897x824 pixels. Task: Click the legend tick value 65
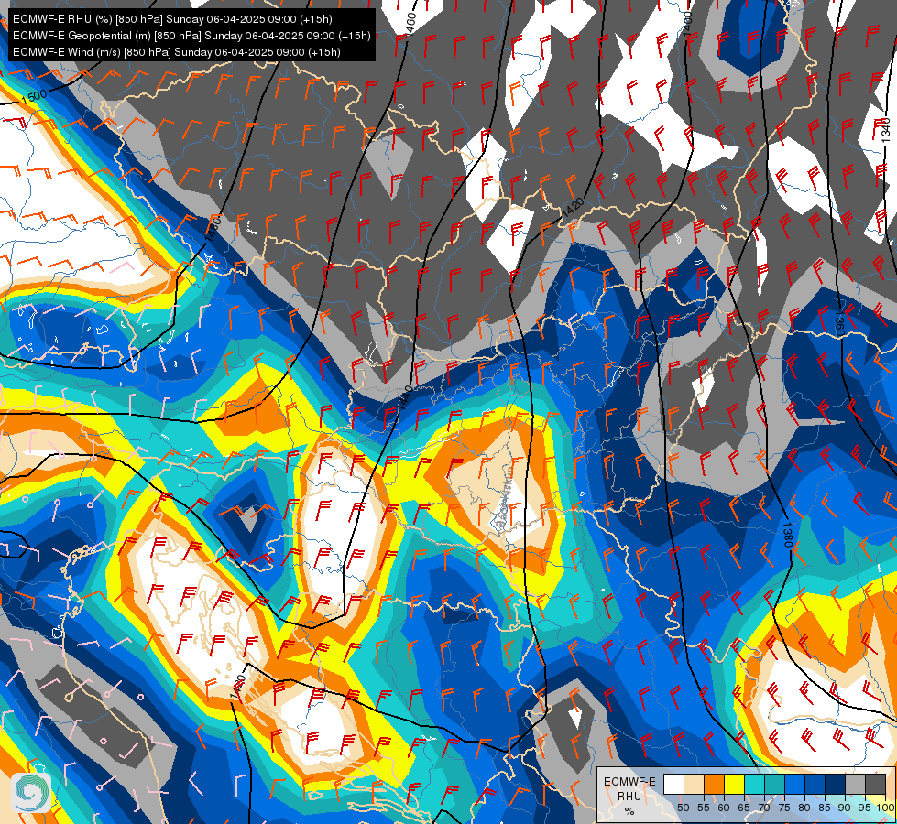[744, 808]
